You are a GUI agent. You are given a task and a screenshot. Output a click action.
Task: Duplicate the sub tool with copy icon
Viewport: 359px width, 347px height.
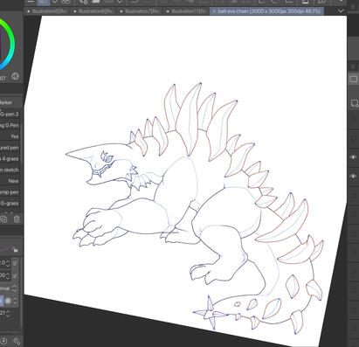coord(3,219)
